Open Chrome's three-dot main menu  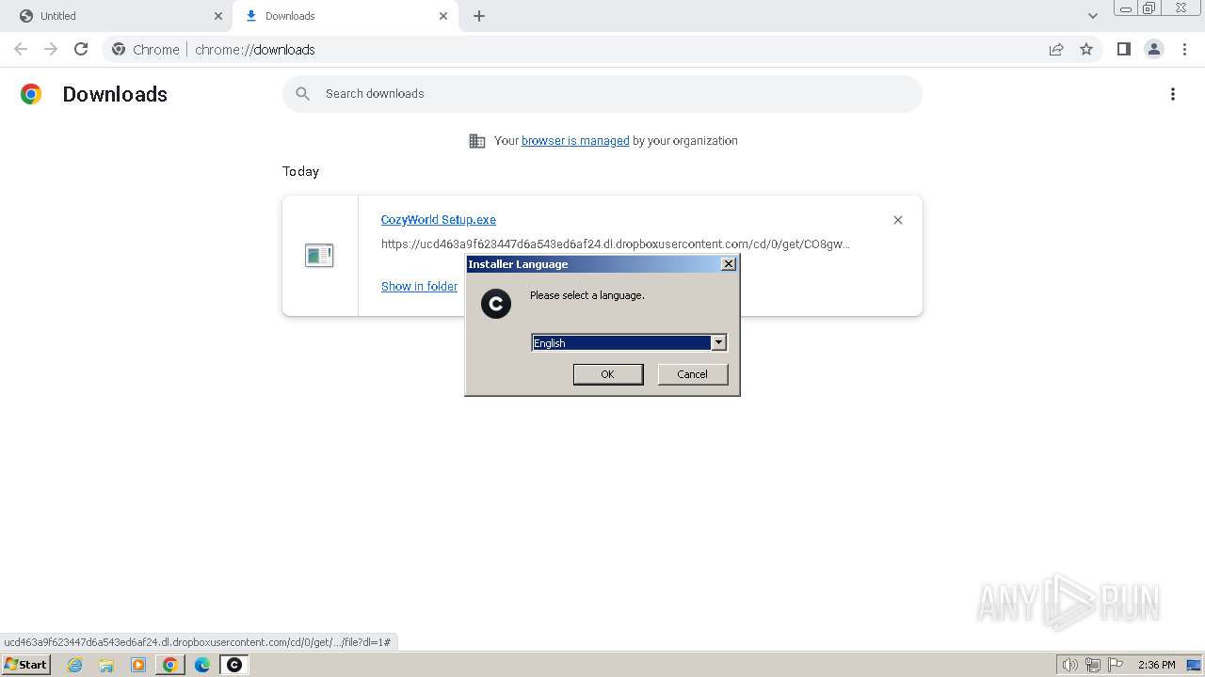[1184, 49]
